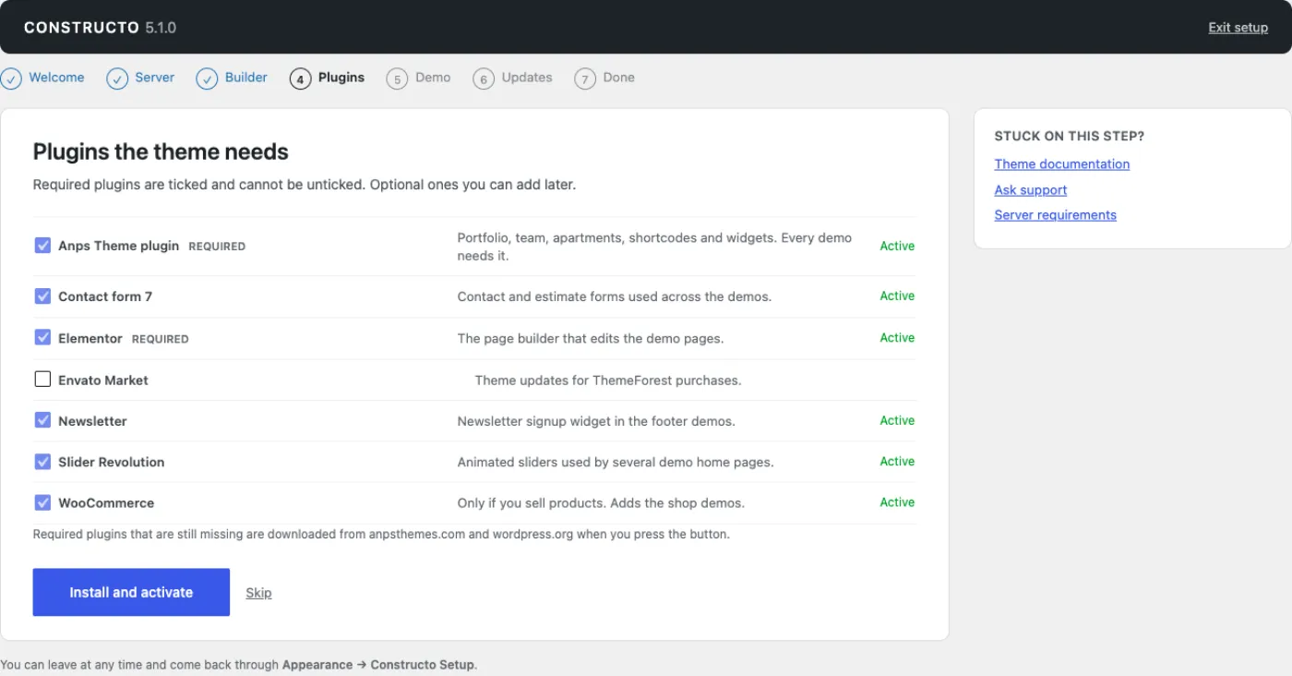This screenshot has width=1292, height=676.
Task: Open the Ask support link
Action: [x=1030, y=190]
